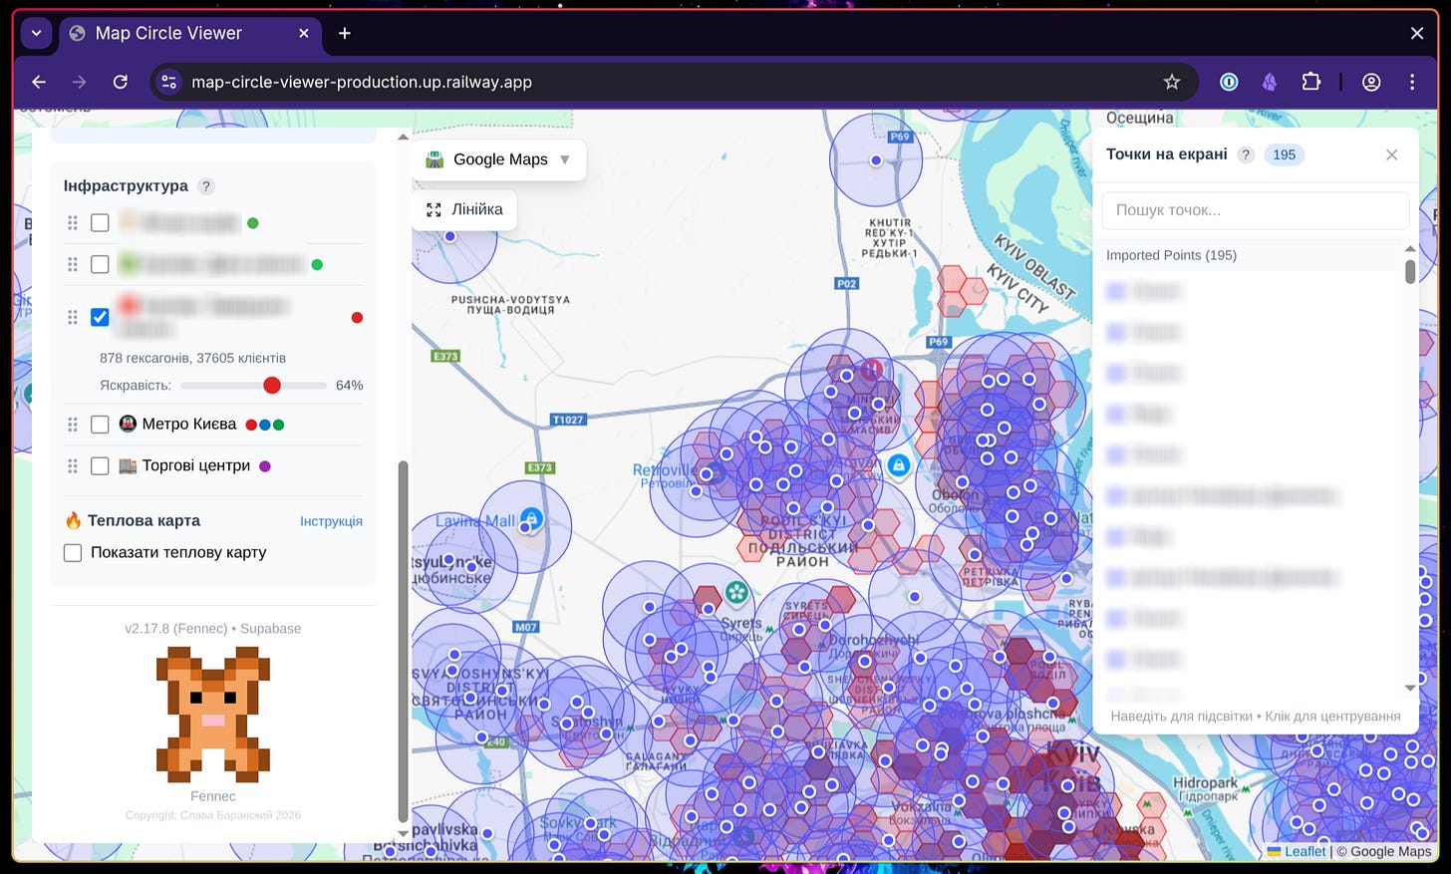Enable the first infrastructure layer checkbox
The width and height of the screenshot is (1451, 874).
coord(100,222)
